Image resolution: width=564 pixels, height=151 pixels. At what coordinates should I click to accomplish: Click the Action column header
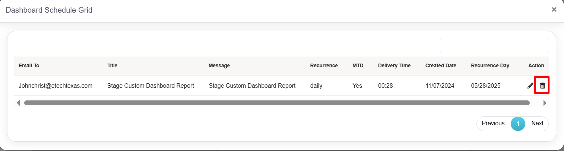point(536,65)
